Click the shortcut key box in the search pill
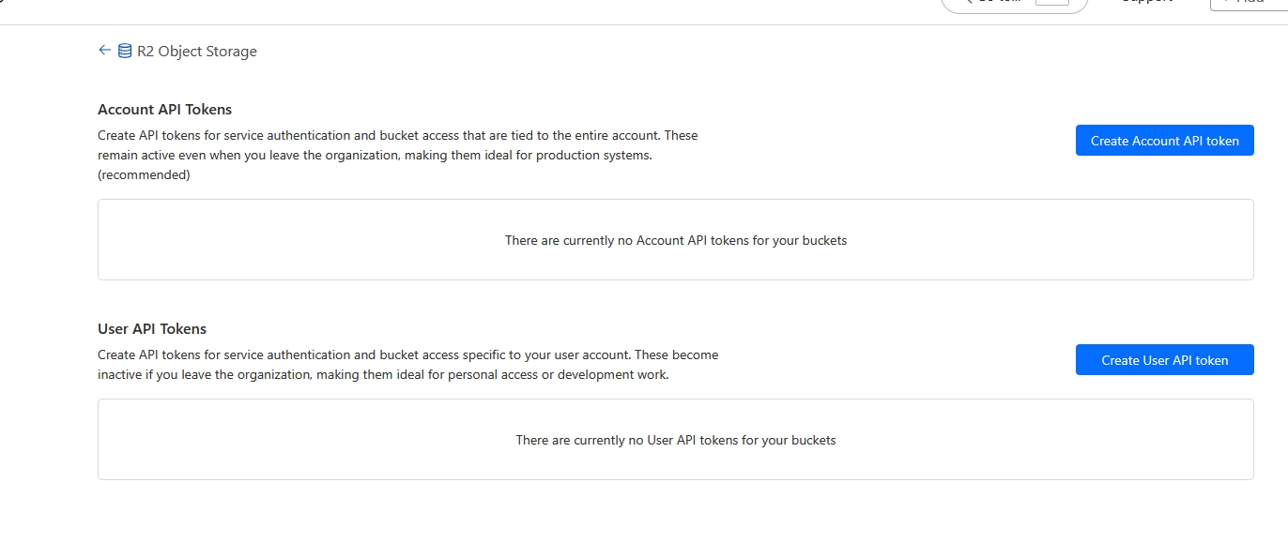 (x=1052, y=3)
